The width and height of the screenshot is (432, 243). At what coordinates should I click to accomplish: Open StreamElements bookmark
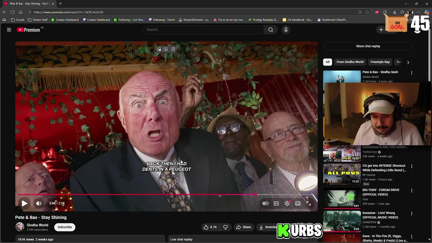coord(194,20)
